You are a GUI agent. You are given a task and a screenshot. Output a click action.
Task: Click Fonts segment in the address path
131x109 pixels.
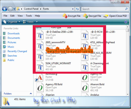click(x=46, y=9)
